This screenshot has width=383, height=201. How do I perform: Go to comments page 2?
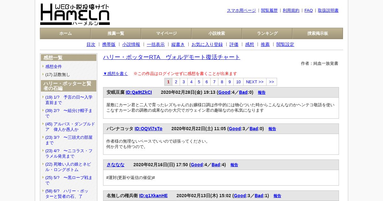coord(176,82)
